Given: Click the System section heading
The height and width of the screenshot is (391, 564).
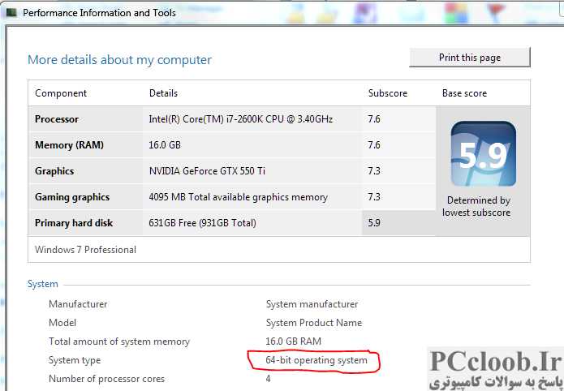Looking at the screenshot, I should [x=42, y=284].
